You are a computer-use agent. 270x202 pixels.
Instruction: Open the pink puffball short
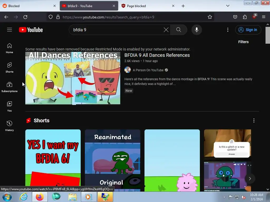(172, 160)
